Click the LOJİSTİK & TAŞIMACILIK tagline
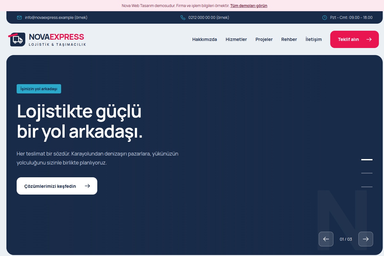The height and width of the screenshot is (256, 384). (57, 44)
